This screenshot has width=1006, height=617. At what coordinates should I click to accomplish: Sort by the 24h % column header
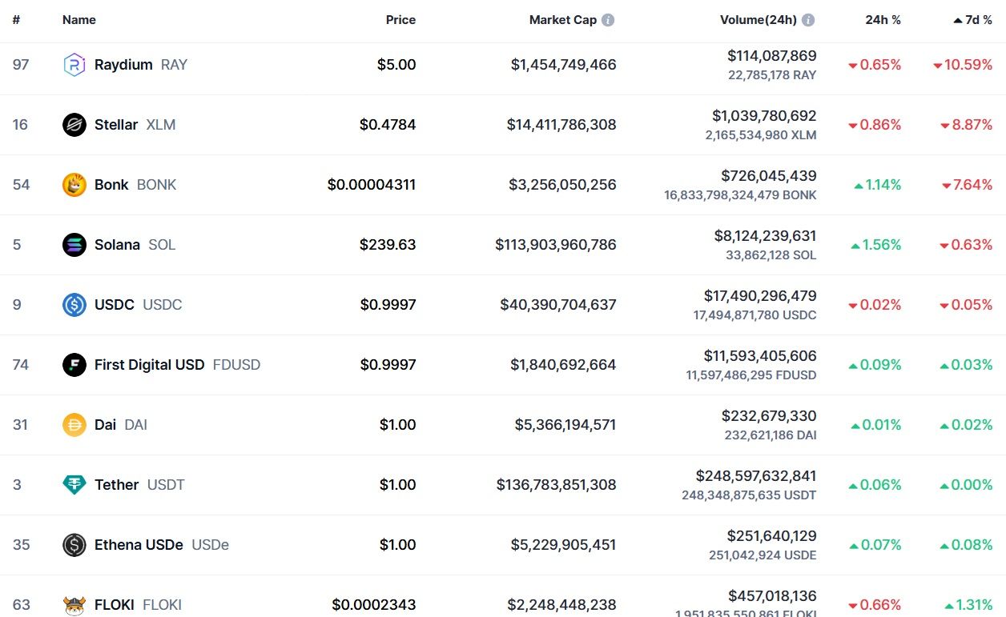click(x=883, y=20)
